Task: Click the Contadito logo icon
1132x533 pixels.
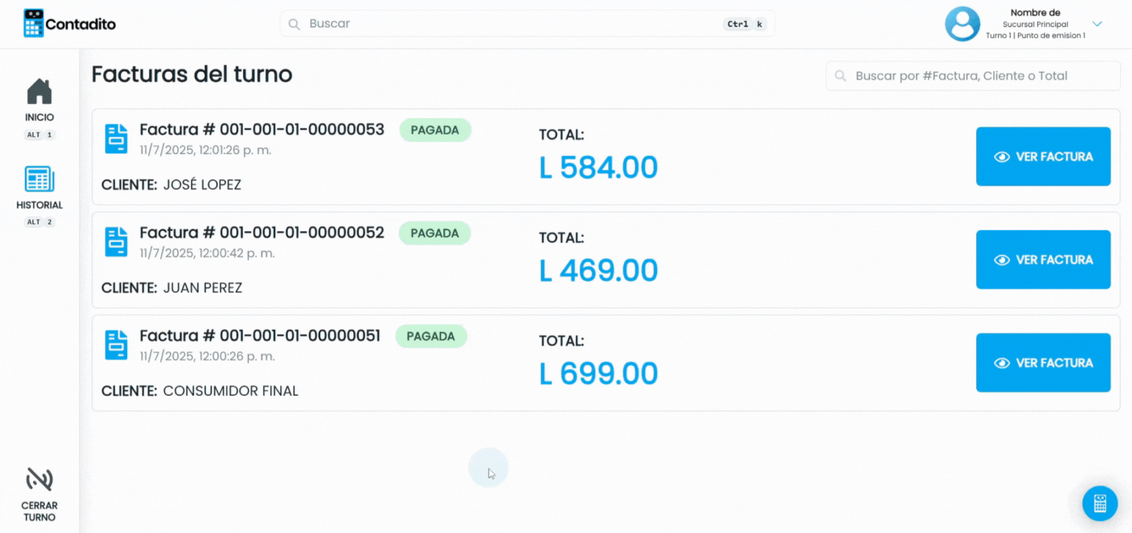Action: click(x=34, y=23)
